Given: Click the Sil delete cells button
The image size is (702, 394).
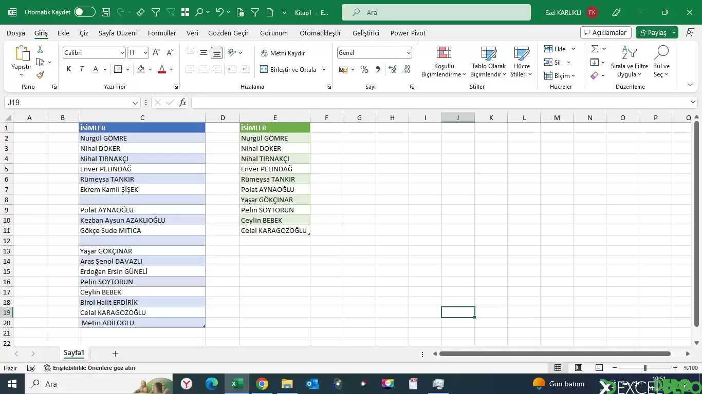Looking at the screenshot, I should tap(552, 62).
